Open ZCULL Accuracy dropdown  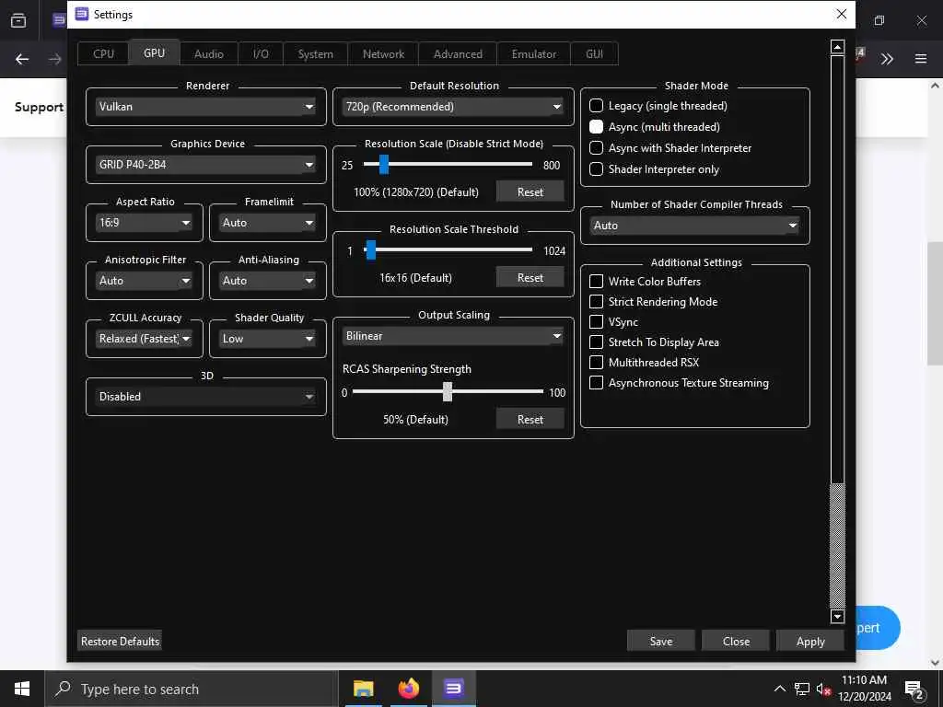tap(145, 339)
